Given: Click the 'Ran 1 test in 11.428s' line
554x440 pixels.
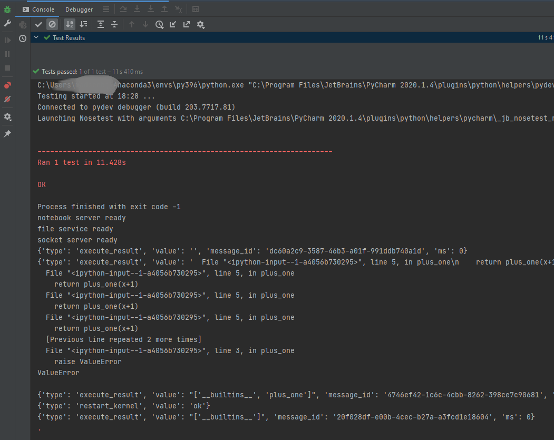Looking at the screenshot, I should click(82, 162).
